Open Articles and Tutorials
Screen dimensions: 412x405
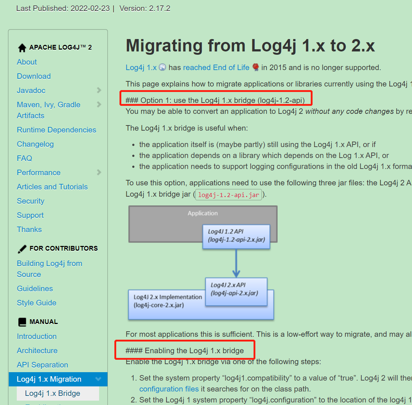52,186
